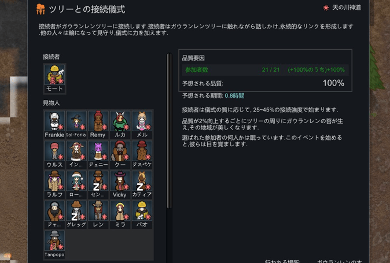Image resolution: width=390 pixels, height=263 pixels.
Task: Click the participant scrollbar
Action: pyautogui.click(x=169, y=131)
